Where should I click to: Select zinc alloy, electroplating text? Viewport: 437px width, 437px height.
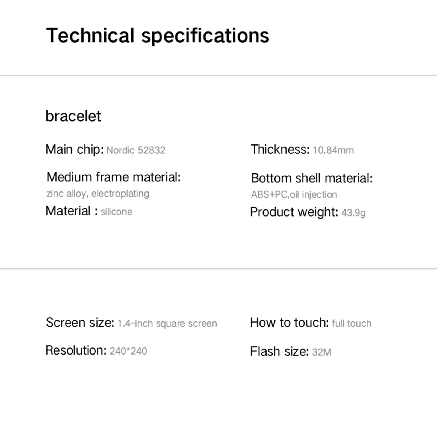tap(98, 194)
